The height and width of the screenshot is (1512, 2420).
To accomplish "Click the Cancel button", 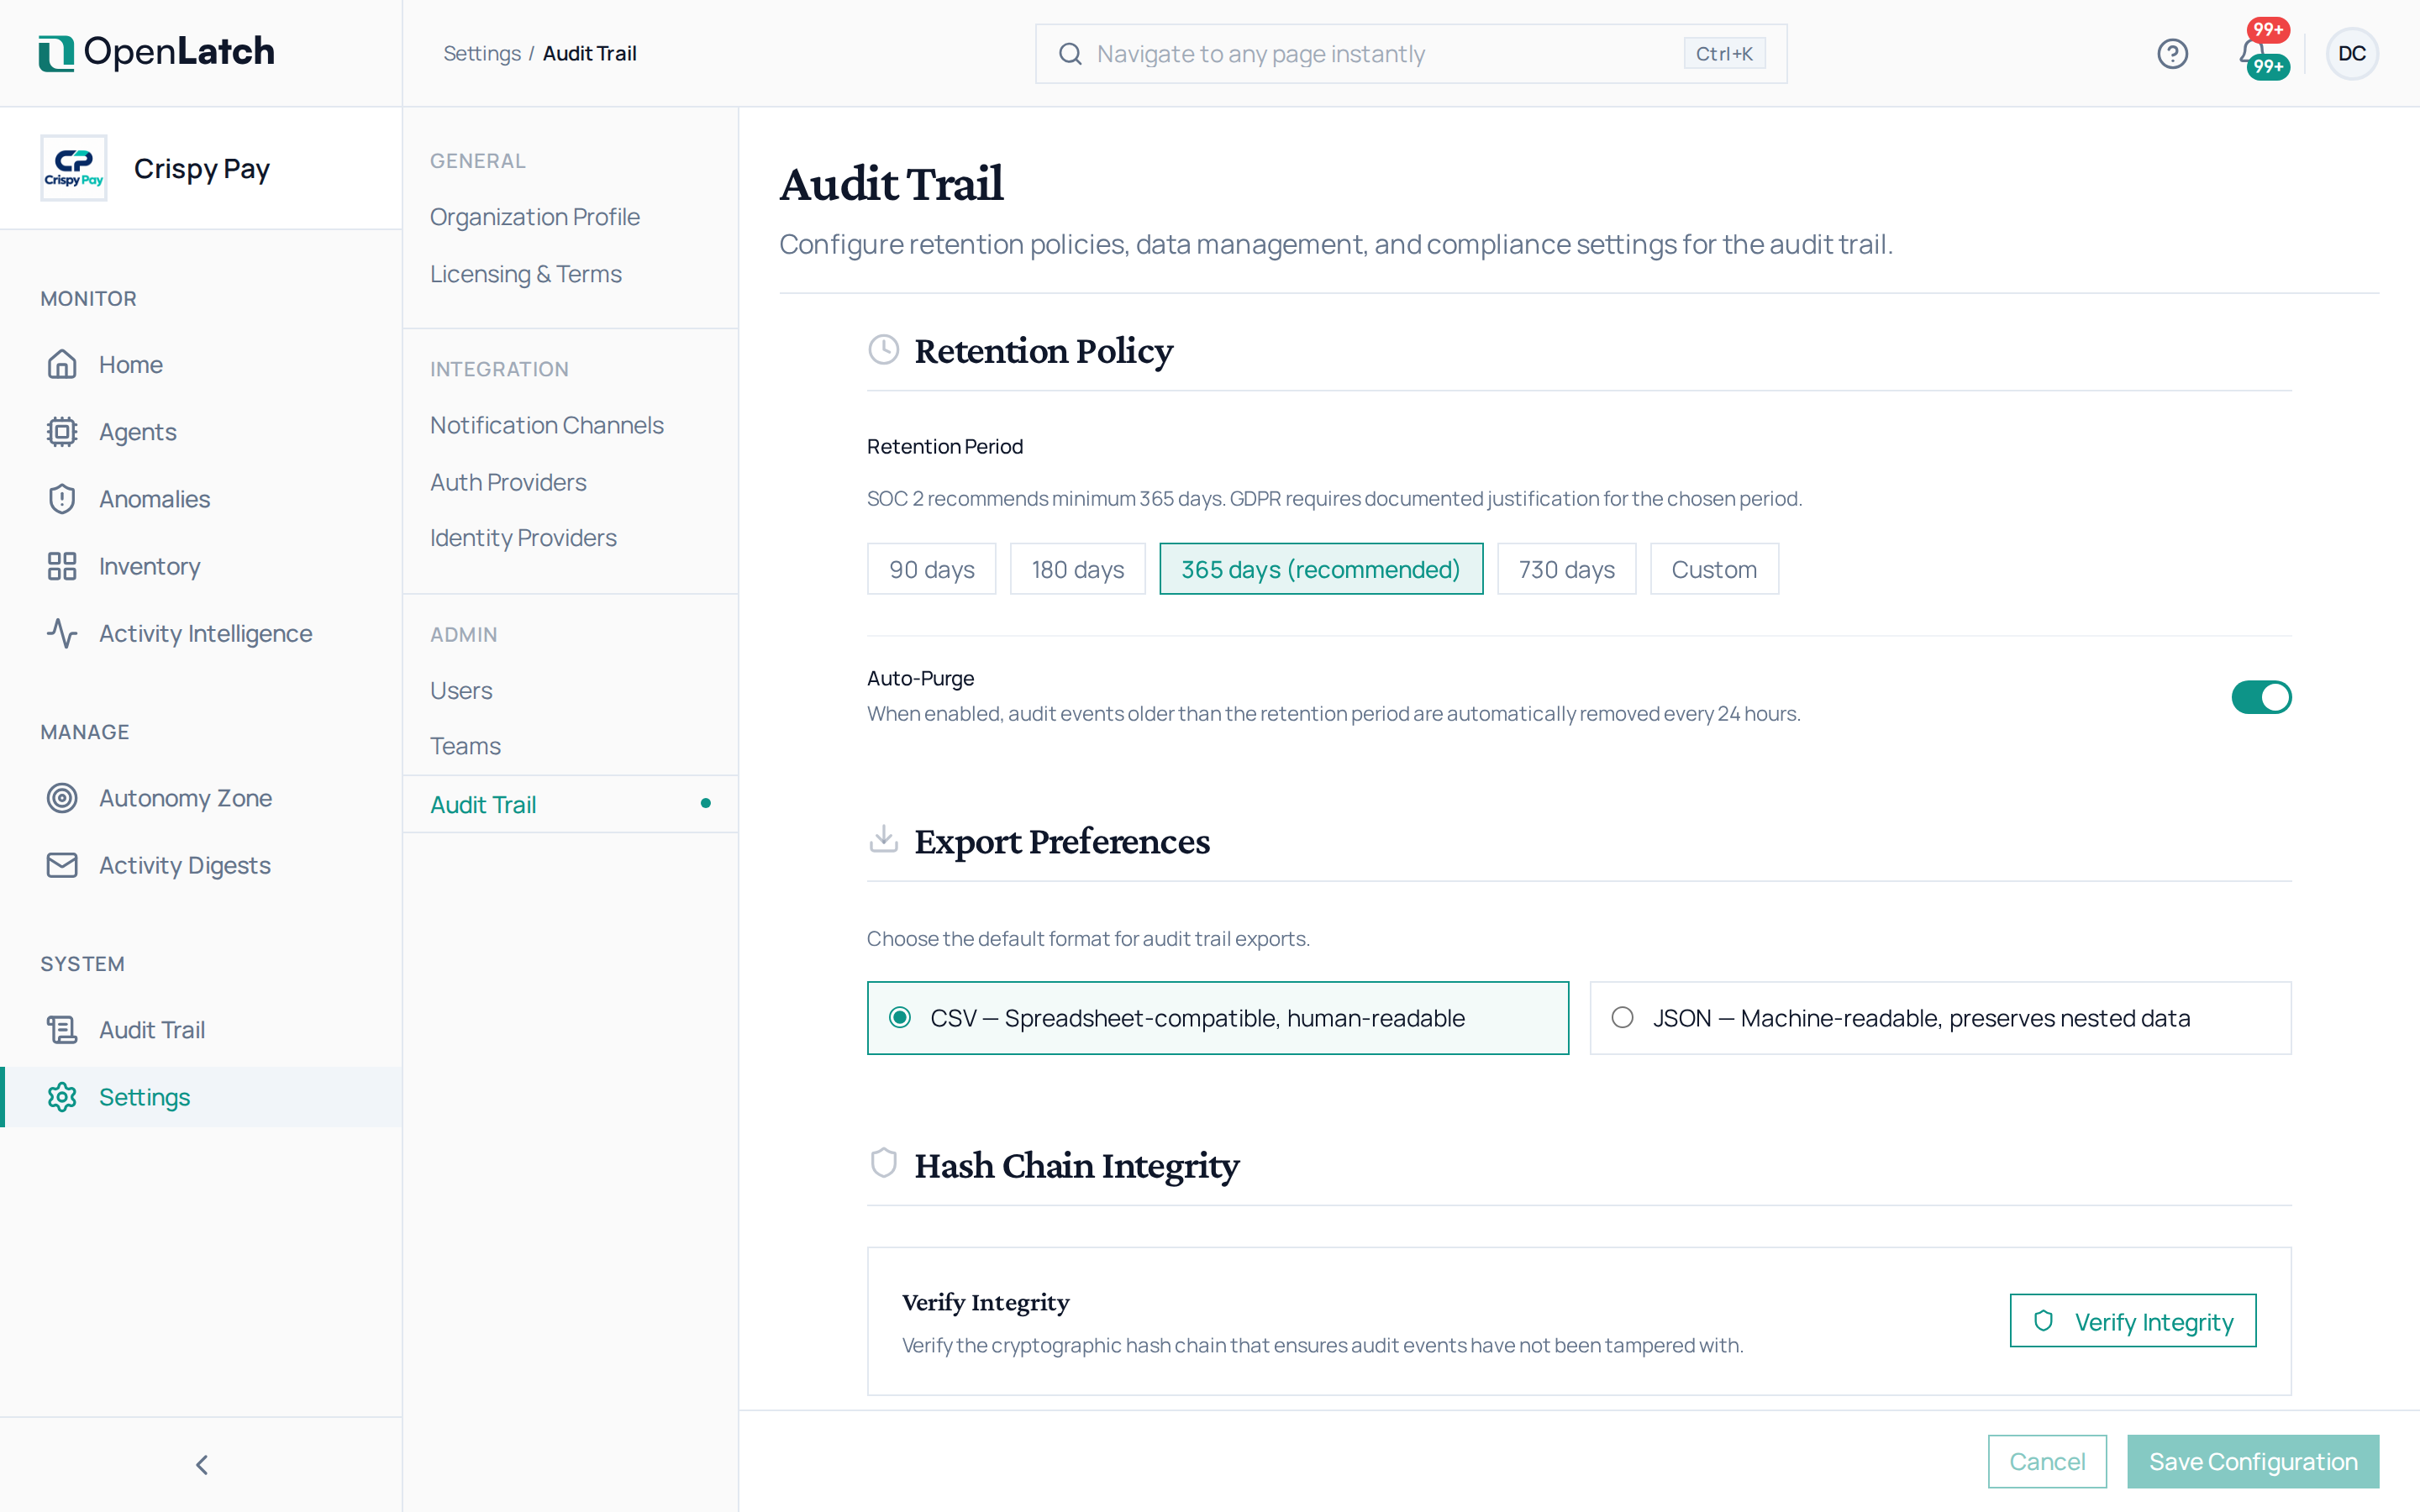I will coord(2046,1462).
